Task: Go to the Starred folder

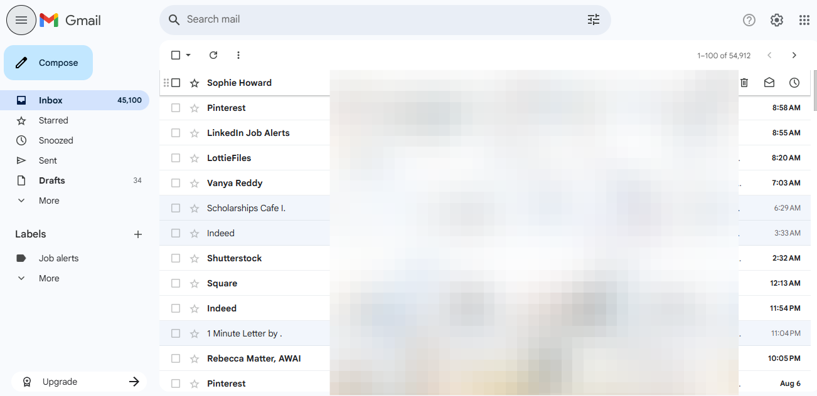Action: [x=53, y=120]
